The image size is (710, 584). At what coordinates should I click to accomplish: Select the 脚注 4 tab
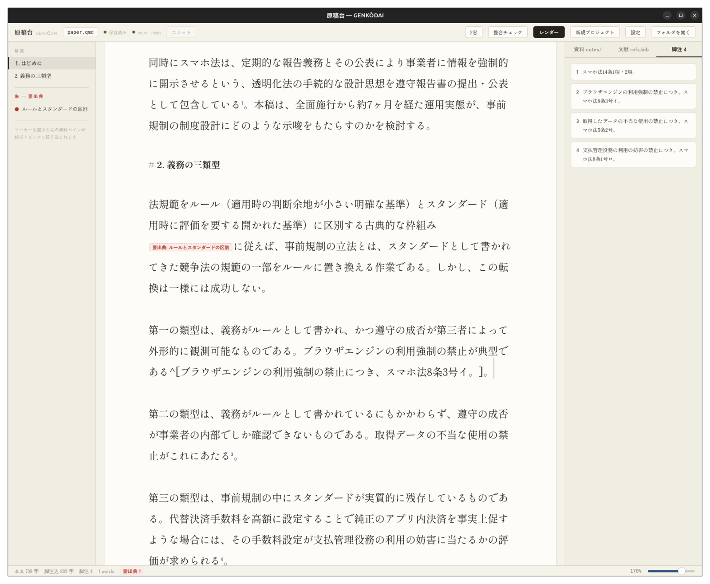click(679, 49)
